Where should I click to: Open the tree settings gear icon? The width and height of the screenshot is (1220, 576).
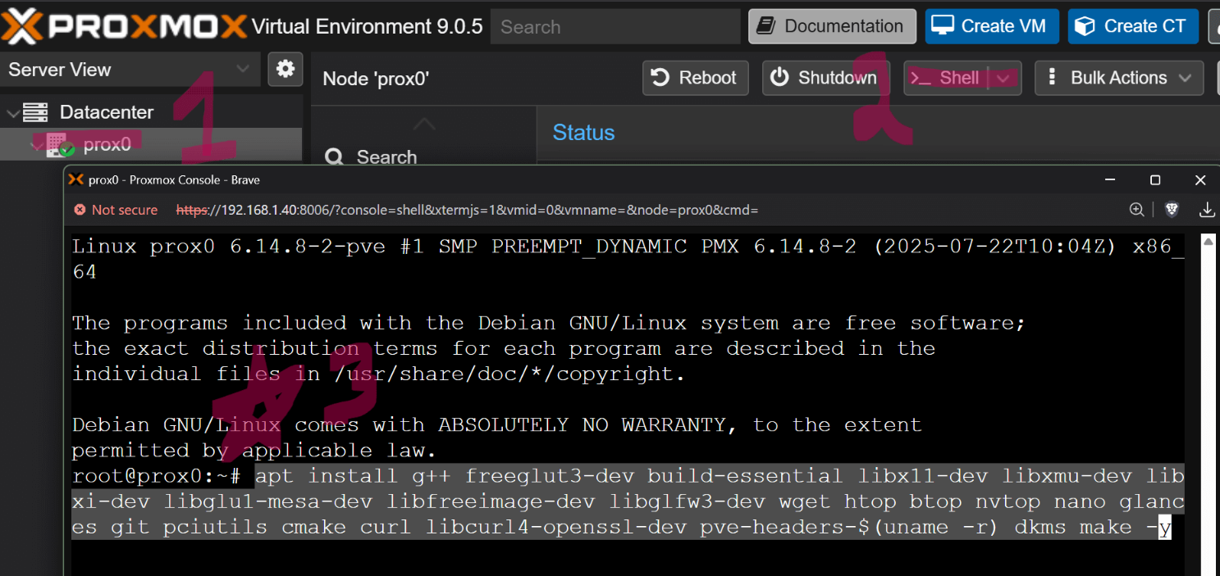pos(285,70)
